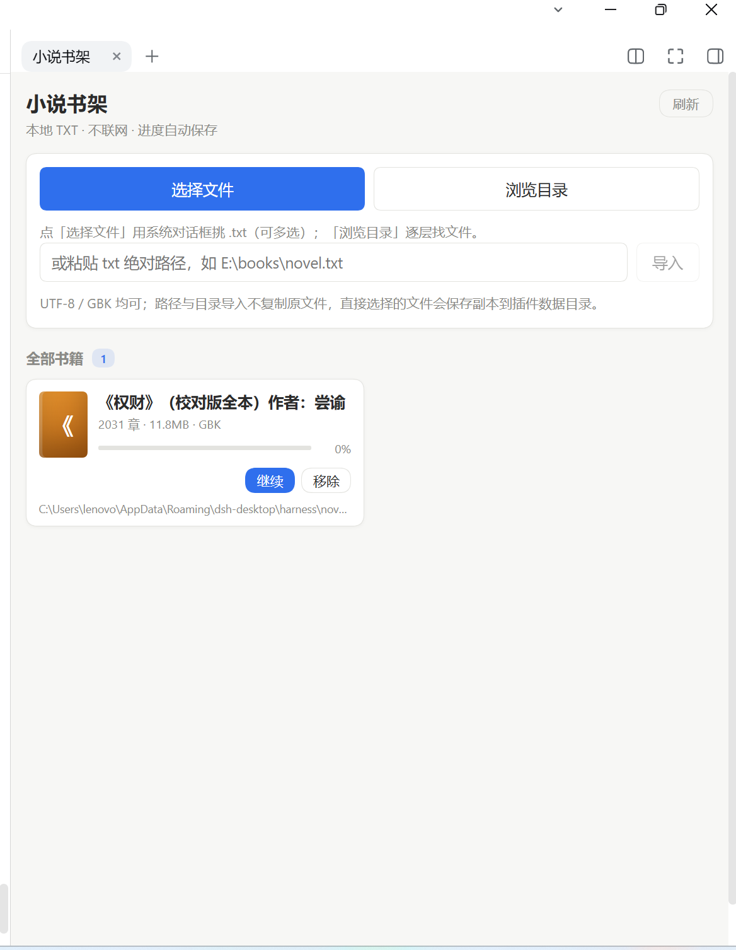
Task: Click the 浏览目录 button
Action: [536, 189]
